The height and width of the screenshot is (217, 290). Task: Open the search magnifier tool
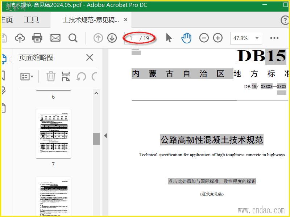click(x=73, y=38)
